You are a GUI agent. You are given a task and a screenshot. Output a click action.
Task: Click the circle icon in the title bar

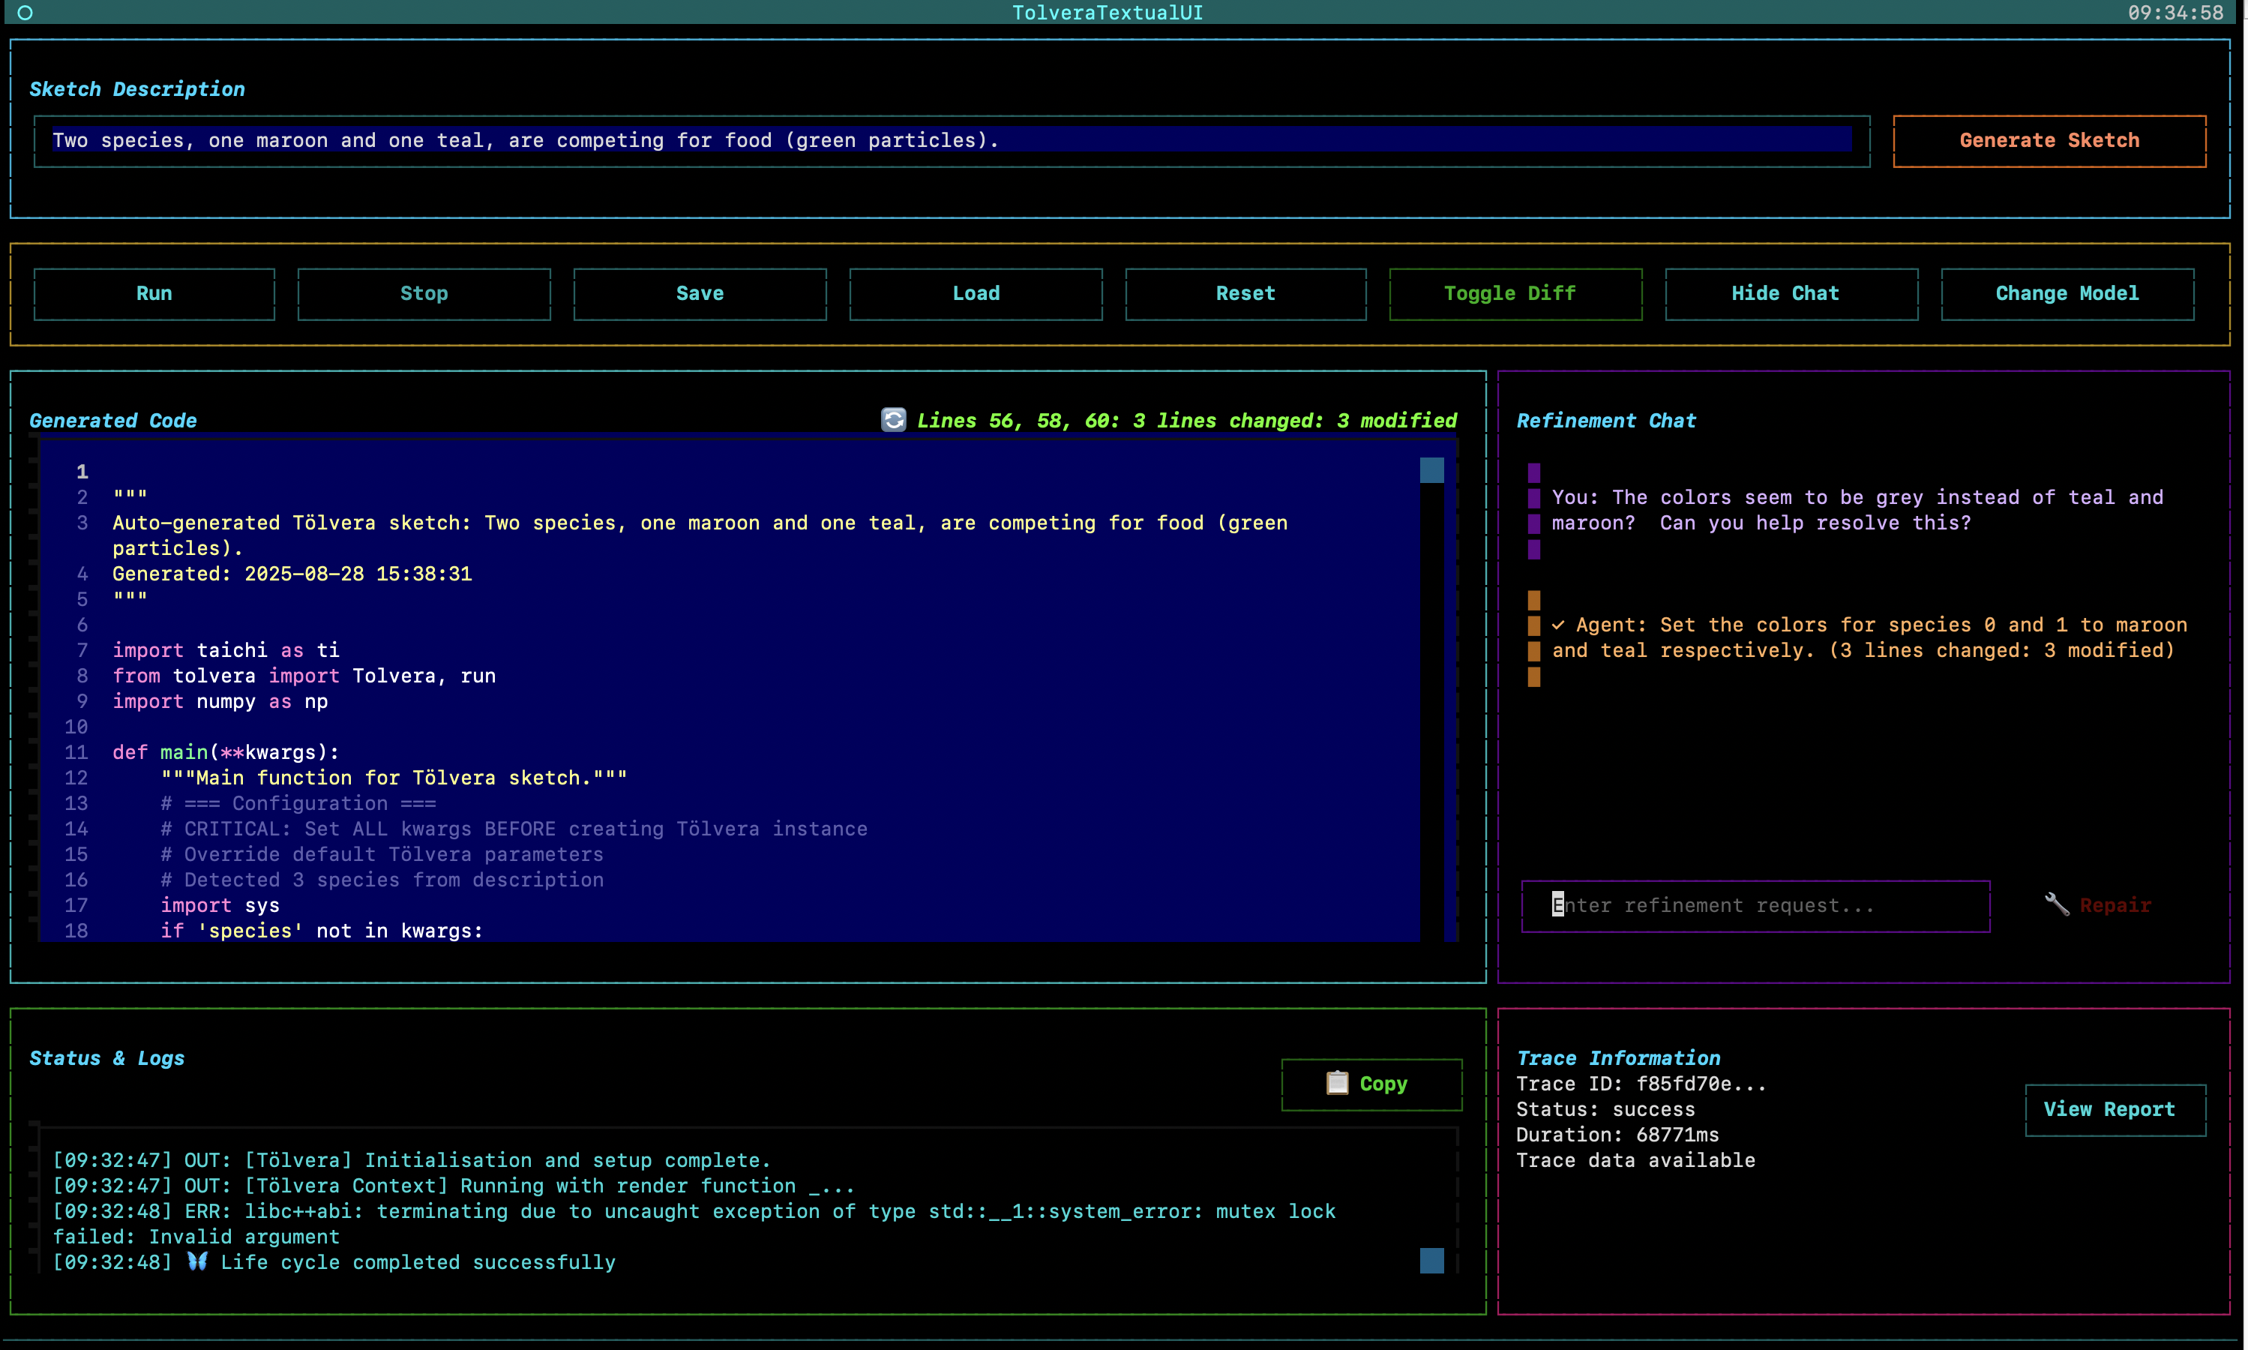click(25, 13)
